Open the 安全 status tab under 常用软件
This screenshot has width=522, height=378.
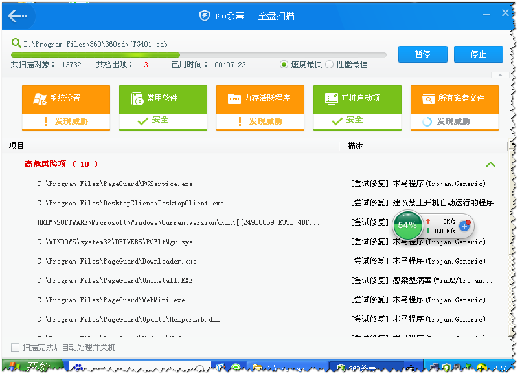(x=163, y=120)
